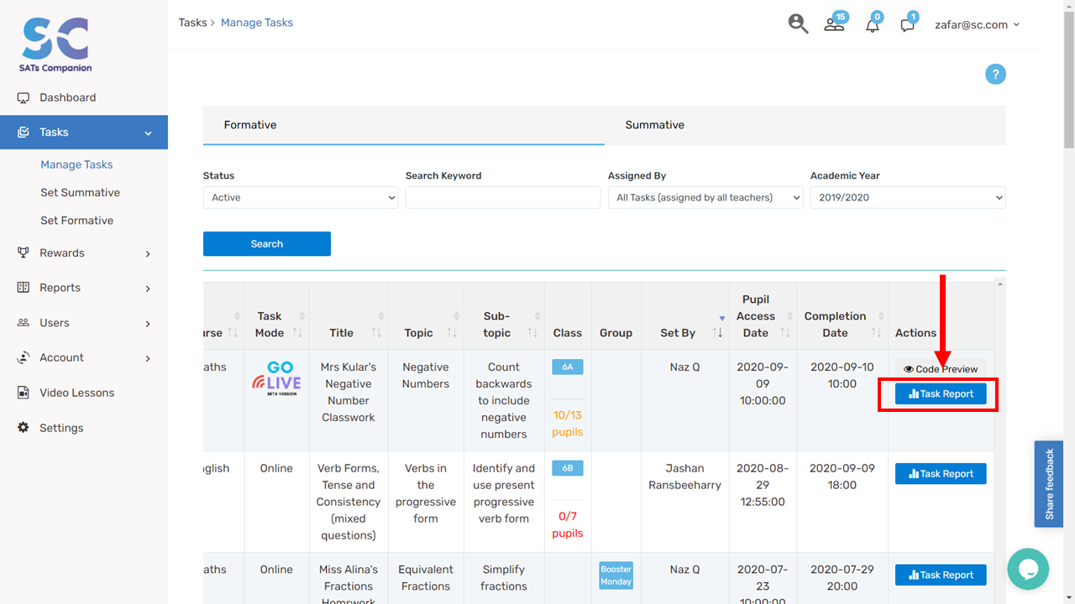Collapse the Tasks sidebar section
This screenshot has width=1075, height=604.
pos(148,133)
